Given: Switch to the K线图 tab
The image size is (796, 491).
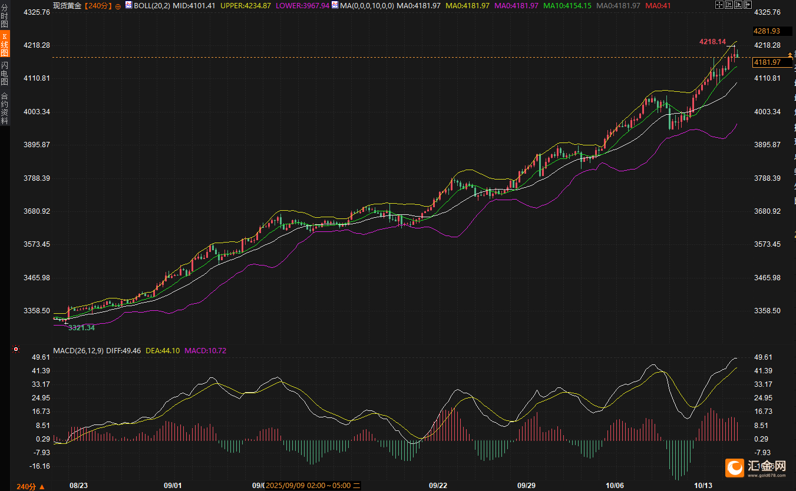Looking at the screenshot, I should coord(5,44).
